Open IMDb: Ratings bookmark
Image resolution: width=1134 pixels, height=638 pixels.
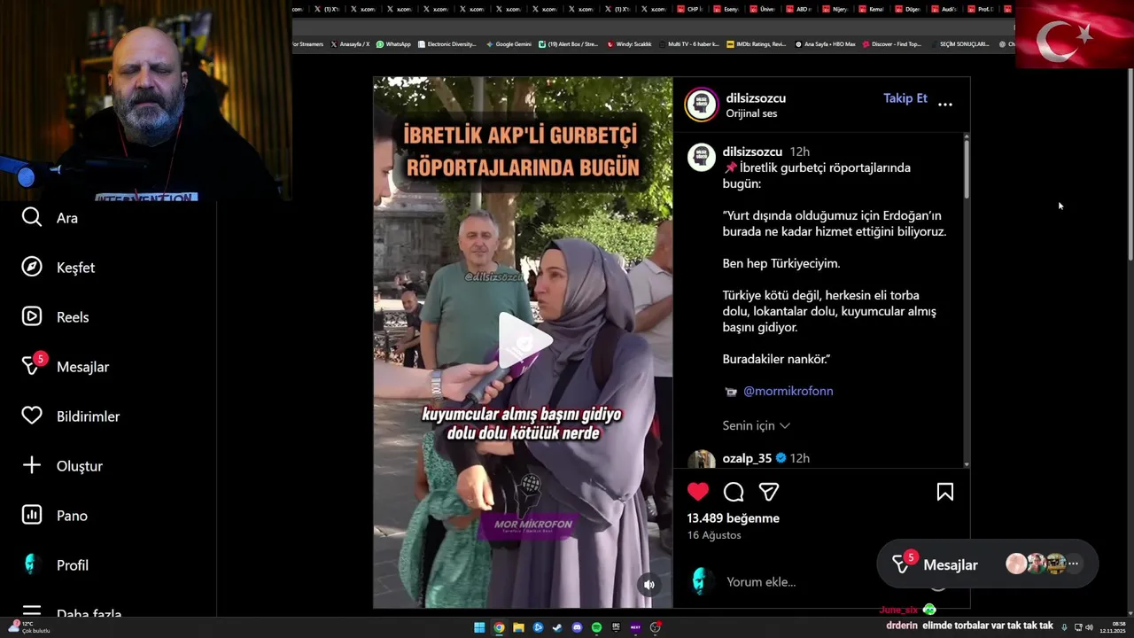pos(756,44)
